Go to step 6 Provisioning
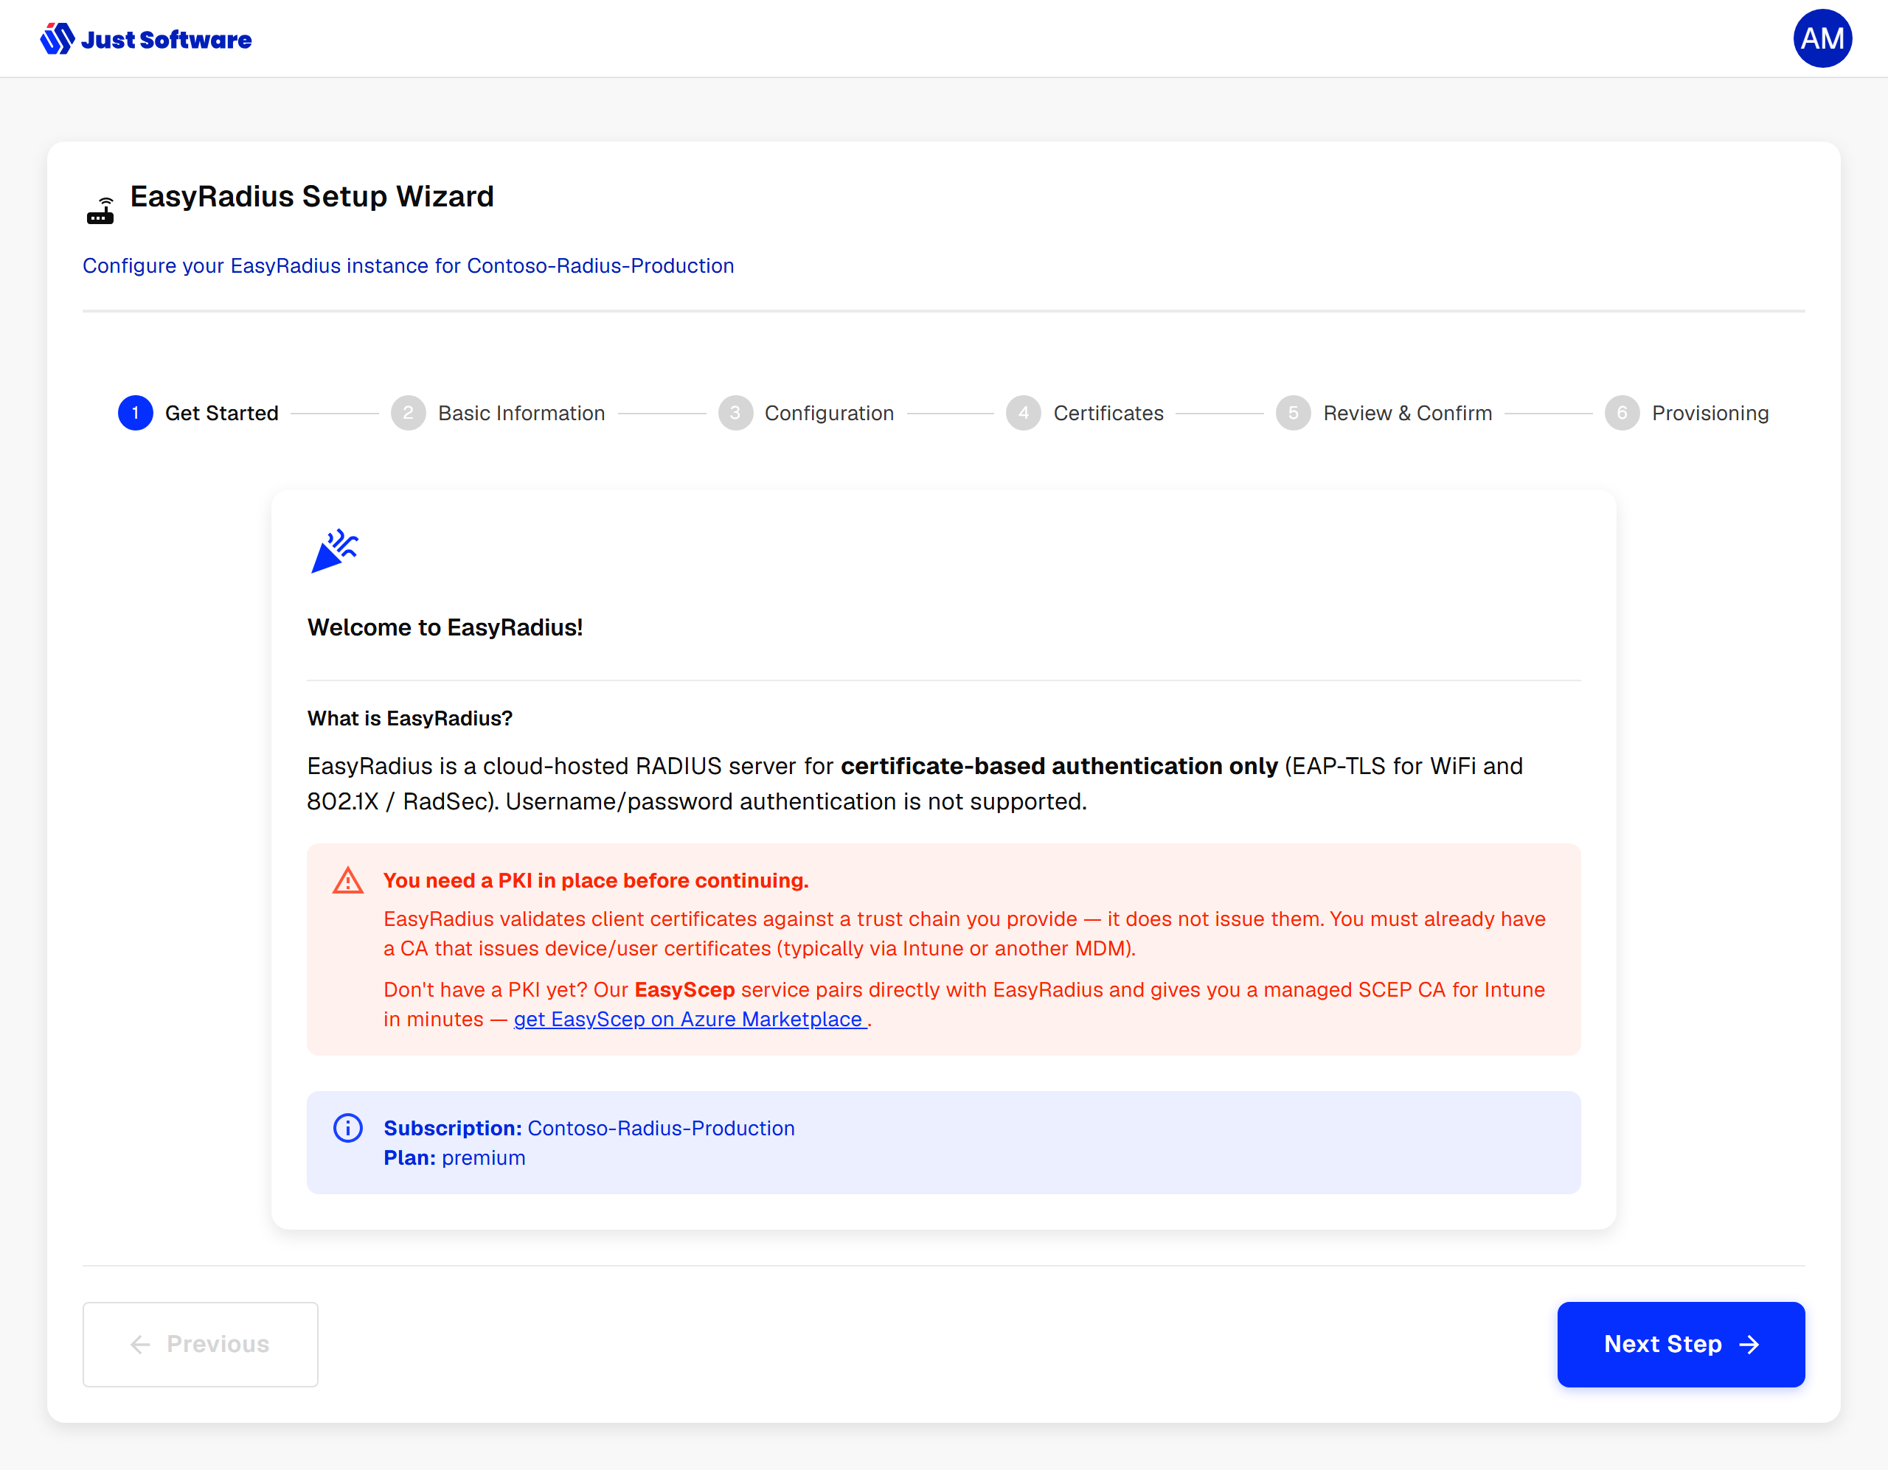1888x1470 pixels. pos(1687,413)
